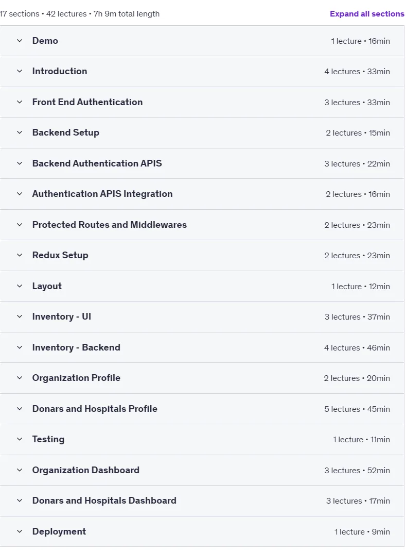Screen dimensions: 406x550
Task: Open Donars and Hospitals Profile section
Action: 202,409
